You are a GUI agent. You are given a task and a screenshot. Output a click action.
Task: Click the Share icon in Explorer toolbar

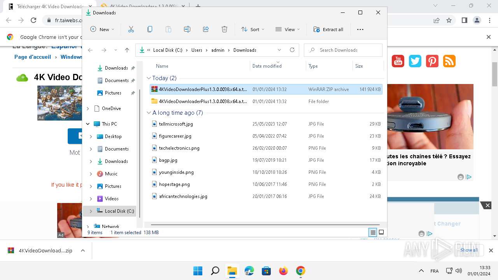pyautogui.click(x=206, y=29)
